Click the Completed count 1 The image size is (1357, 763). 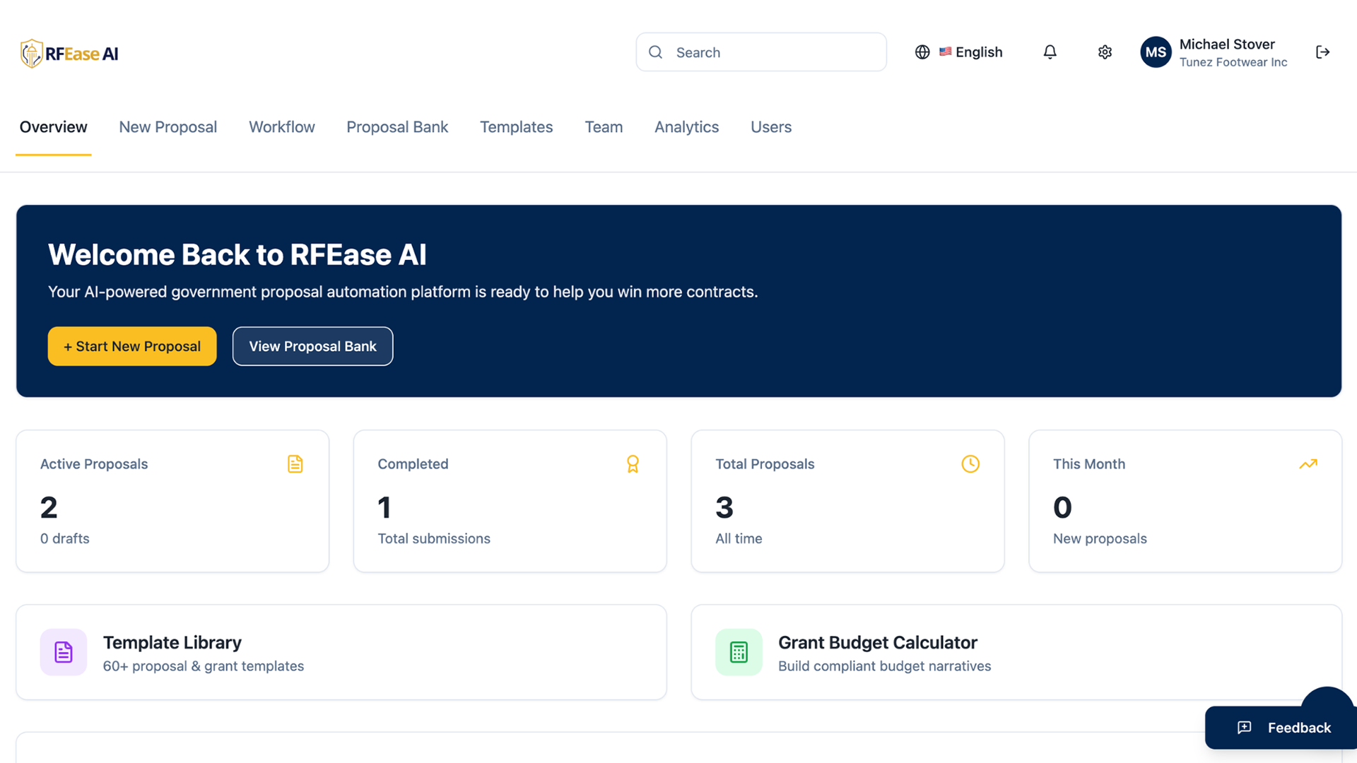(x=384, y=507)
